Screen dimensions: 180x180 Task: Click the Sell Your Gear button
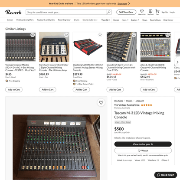(x=126, y=12)
